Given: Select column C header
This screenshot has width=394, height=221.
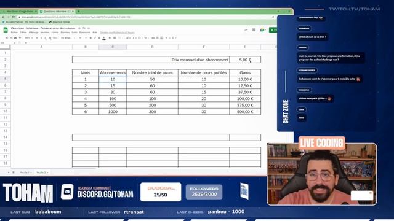Looking at the screenshot, I should 113,47.
